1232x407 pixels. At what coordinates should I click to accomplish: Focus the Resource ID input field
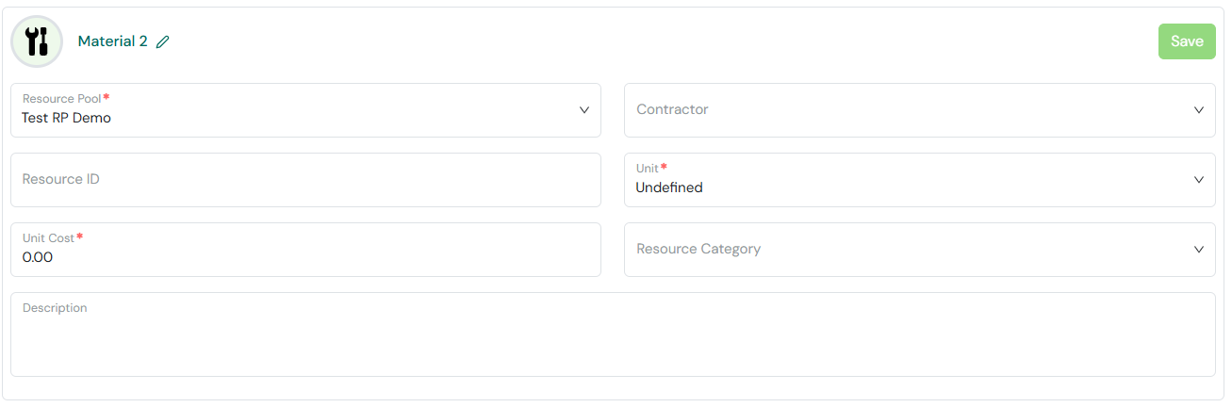coord(305,180)
